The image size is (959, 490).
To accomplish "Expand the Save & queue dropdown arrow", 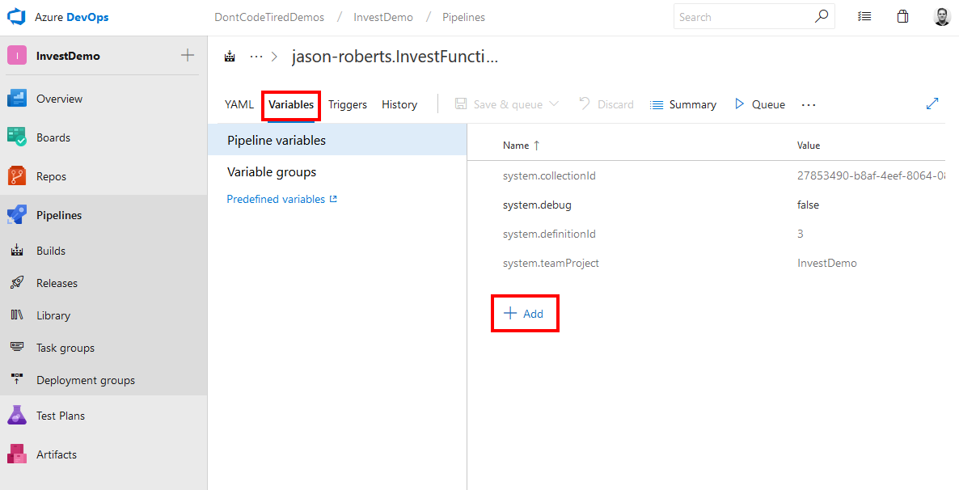I will pos(554,103).
